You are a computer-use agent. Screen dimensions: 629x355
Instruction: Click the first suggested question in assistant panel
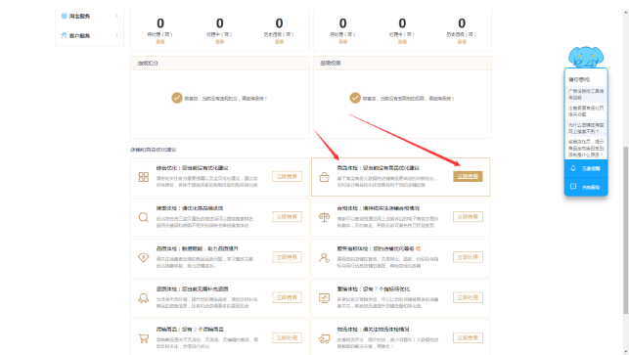(586, 94)
